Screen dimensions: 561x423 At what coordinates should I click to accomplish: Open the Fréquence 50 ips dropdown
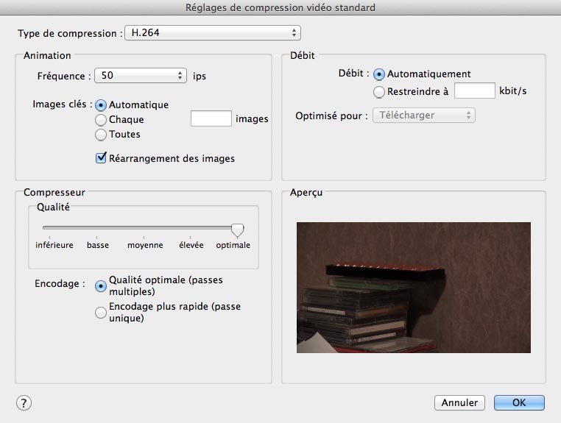[141, 76]
